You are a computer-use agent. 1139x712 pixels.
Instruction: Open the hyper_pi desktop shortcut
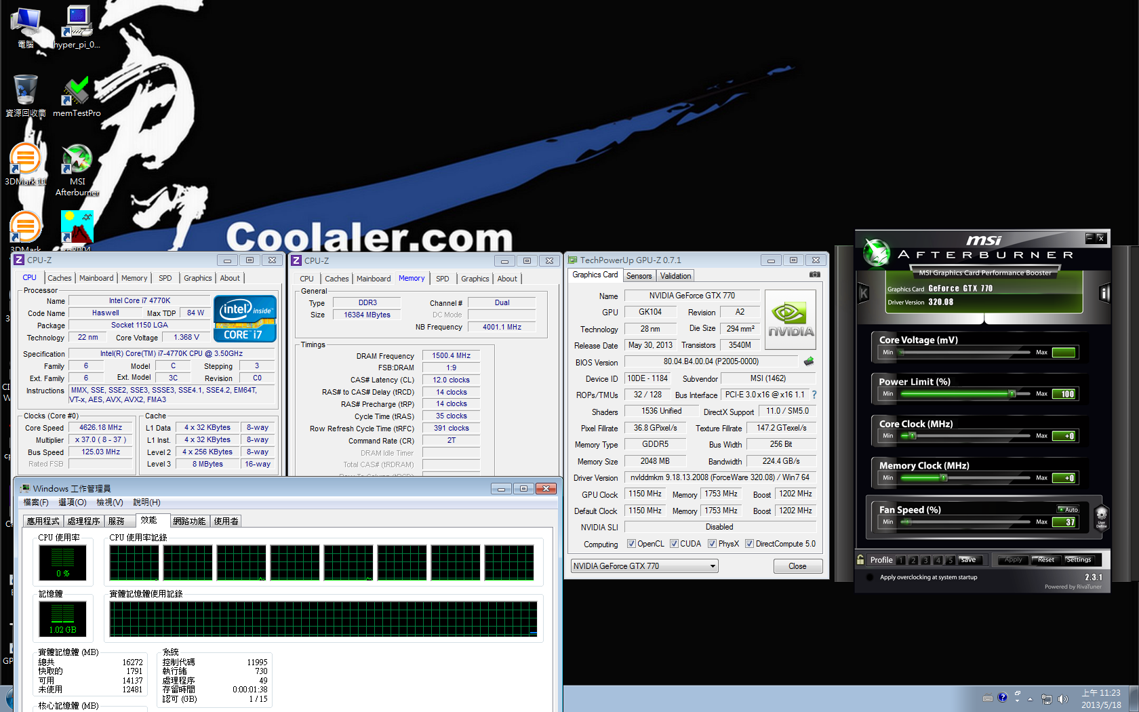click(77, 27)
